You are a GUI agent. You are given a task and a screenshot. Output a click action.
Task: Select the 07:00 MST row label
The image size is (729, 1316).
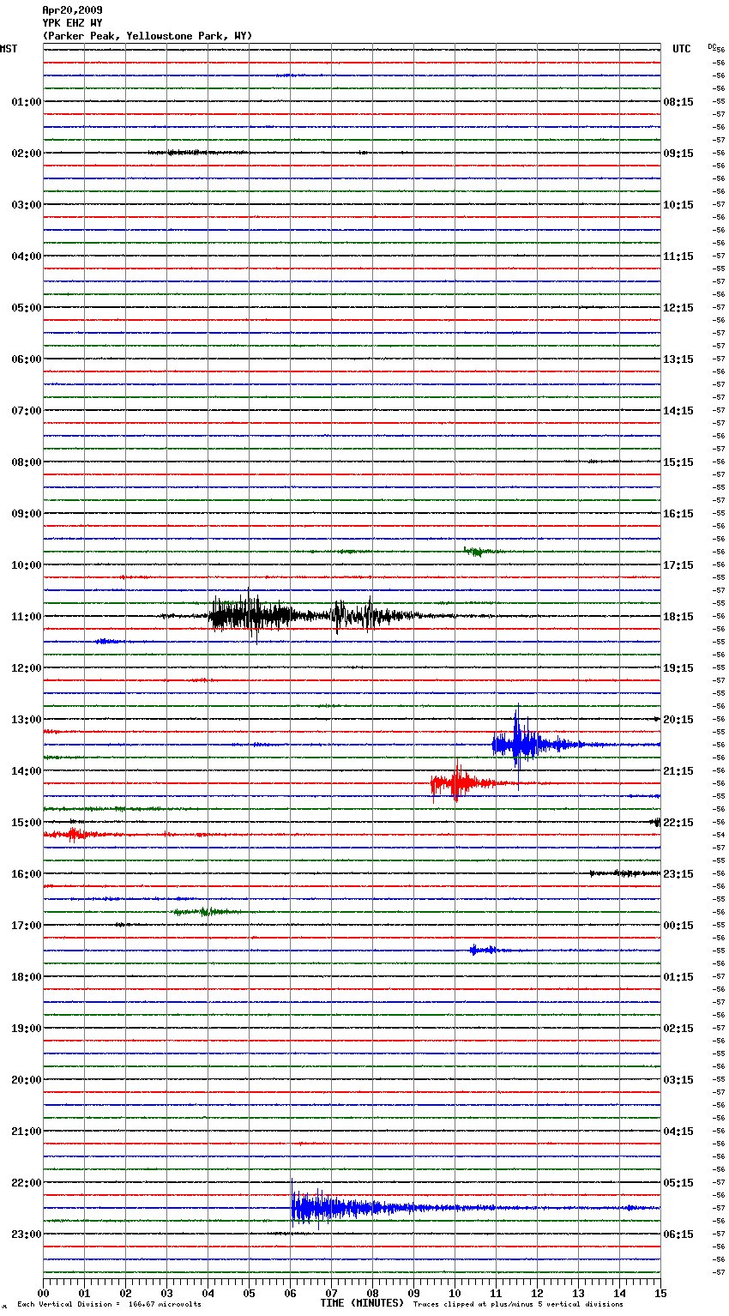(x=26, y=411)
